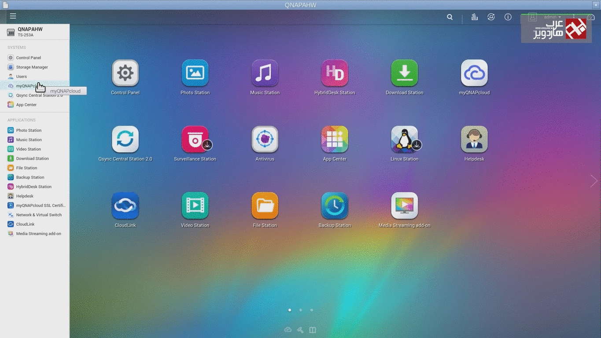Open event notifications info icon
Image resolution: width=601 pixels, height=338 pixels.
tap(508, 17)
